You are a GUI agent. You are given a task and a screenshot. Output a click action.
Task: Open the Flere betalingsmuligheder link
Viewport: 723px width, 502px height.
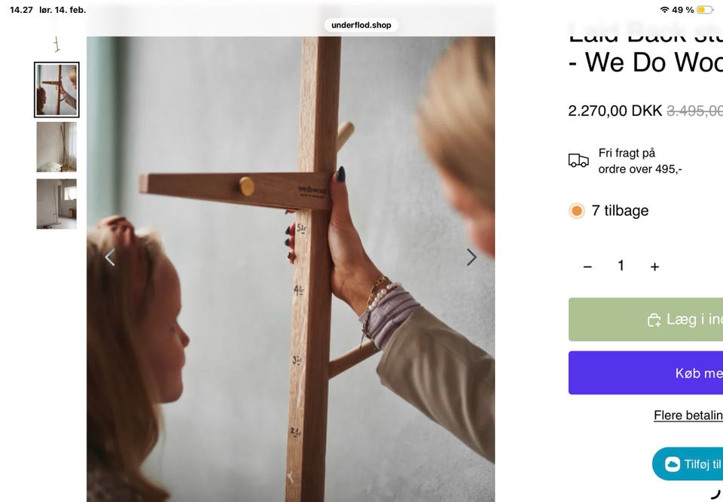[688, 415]
